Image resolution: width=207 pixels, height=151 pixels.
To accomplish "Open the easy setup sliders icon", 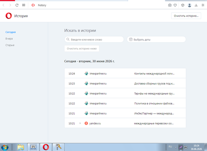I will click(203, 5).
